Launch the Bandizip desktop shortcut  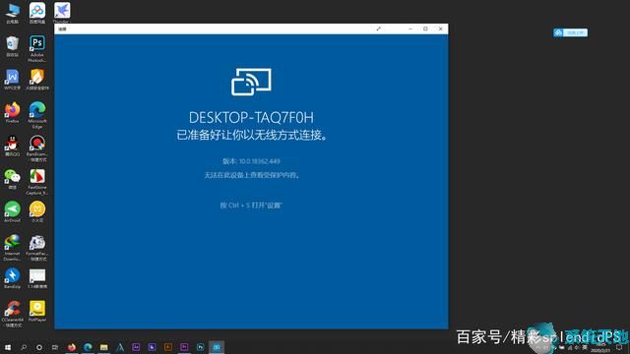point(13,277)
